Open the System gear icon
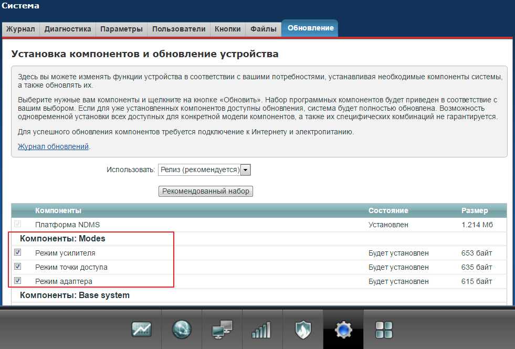 (343, 330)
